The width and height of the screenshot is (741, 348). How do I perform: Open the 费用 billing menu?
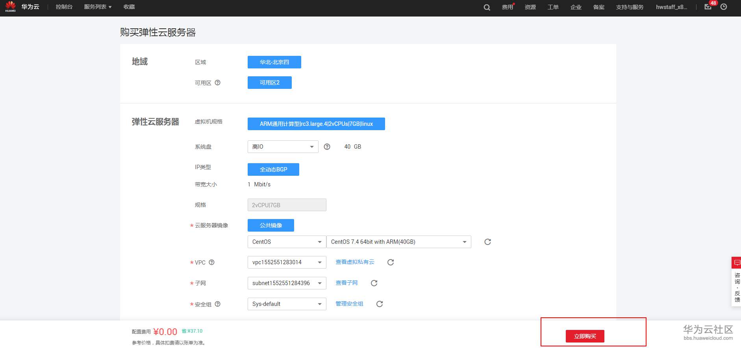coord(508,7)
